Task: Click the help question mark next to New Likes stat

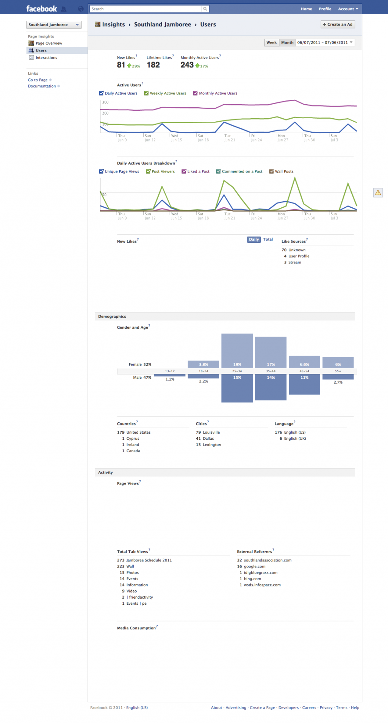Action: click(136, 56)
